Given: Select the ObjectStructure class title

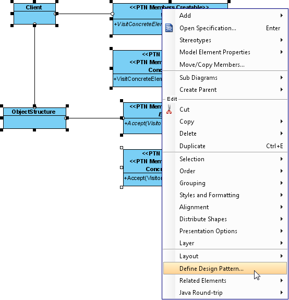Looking at the screenshot, I should click(33, 112).
